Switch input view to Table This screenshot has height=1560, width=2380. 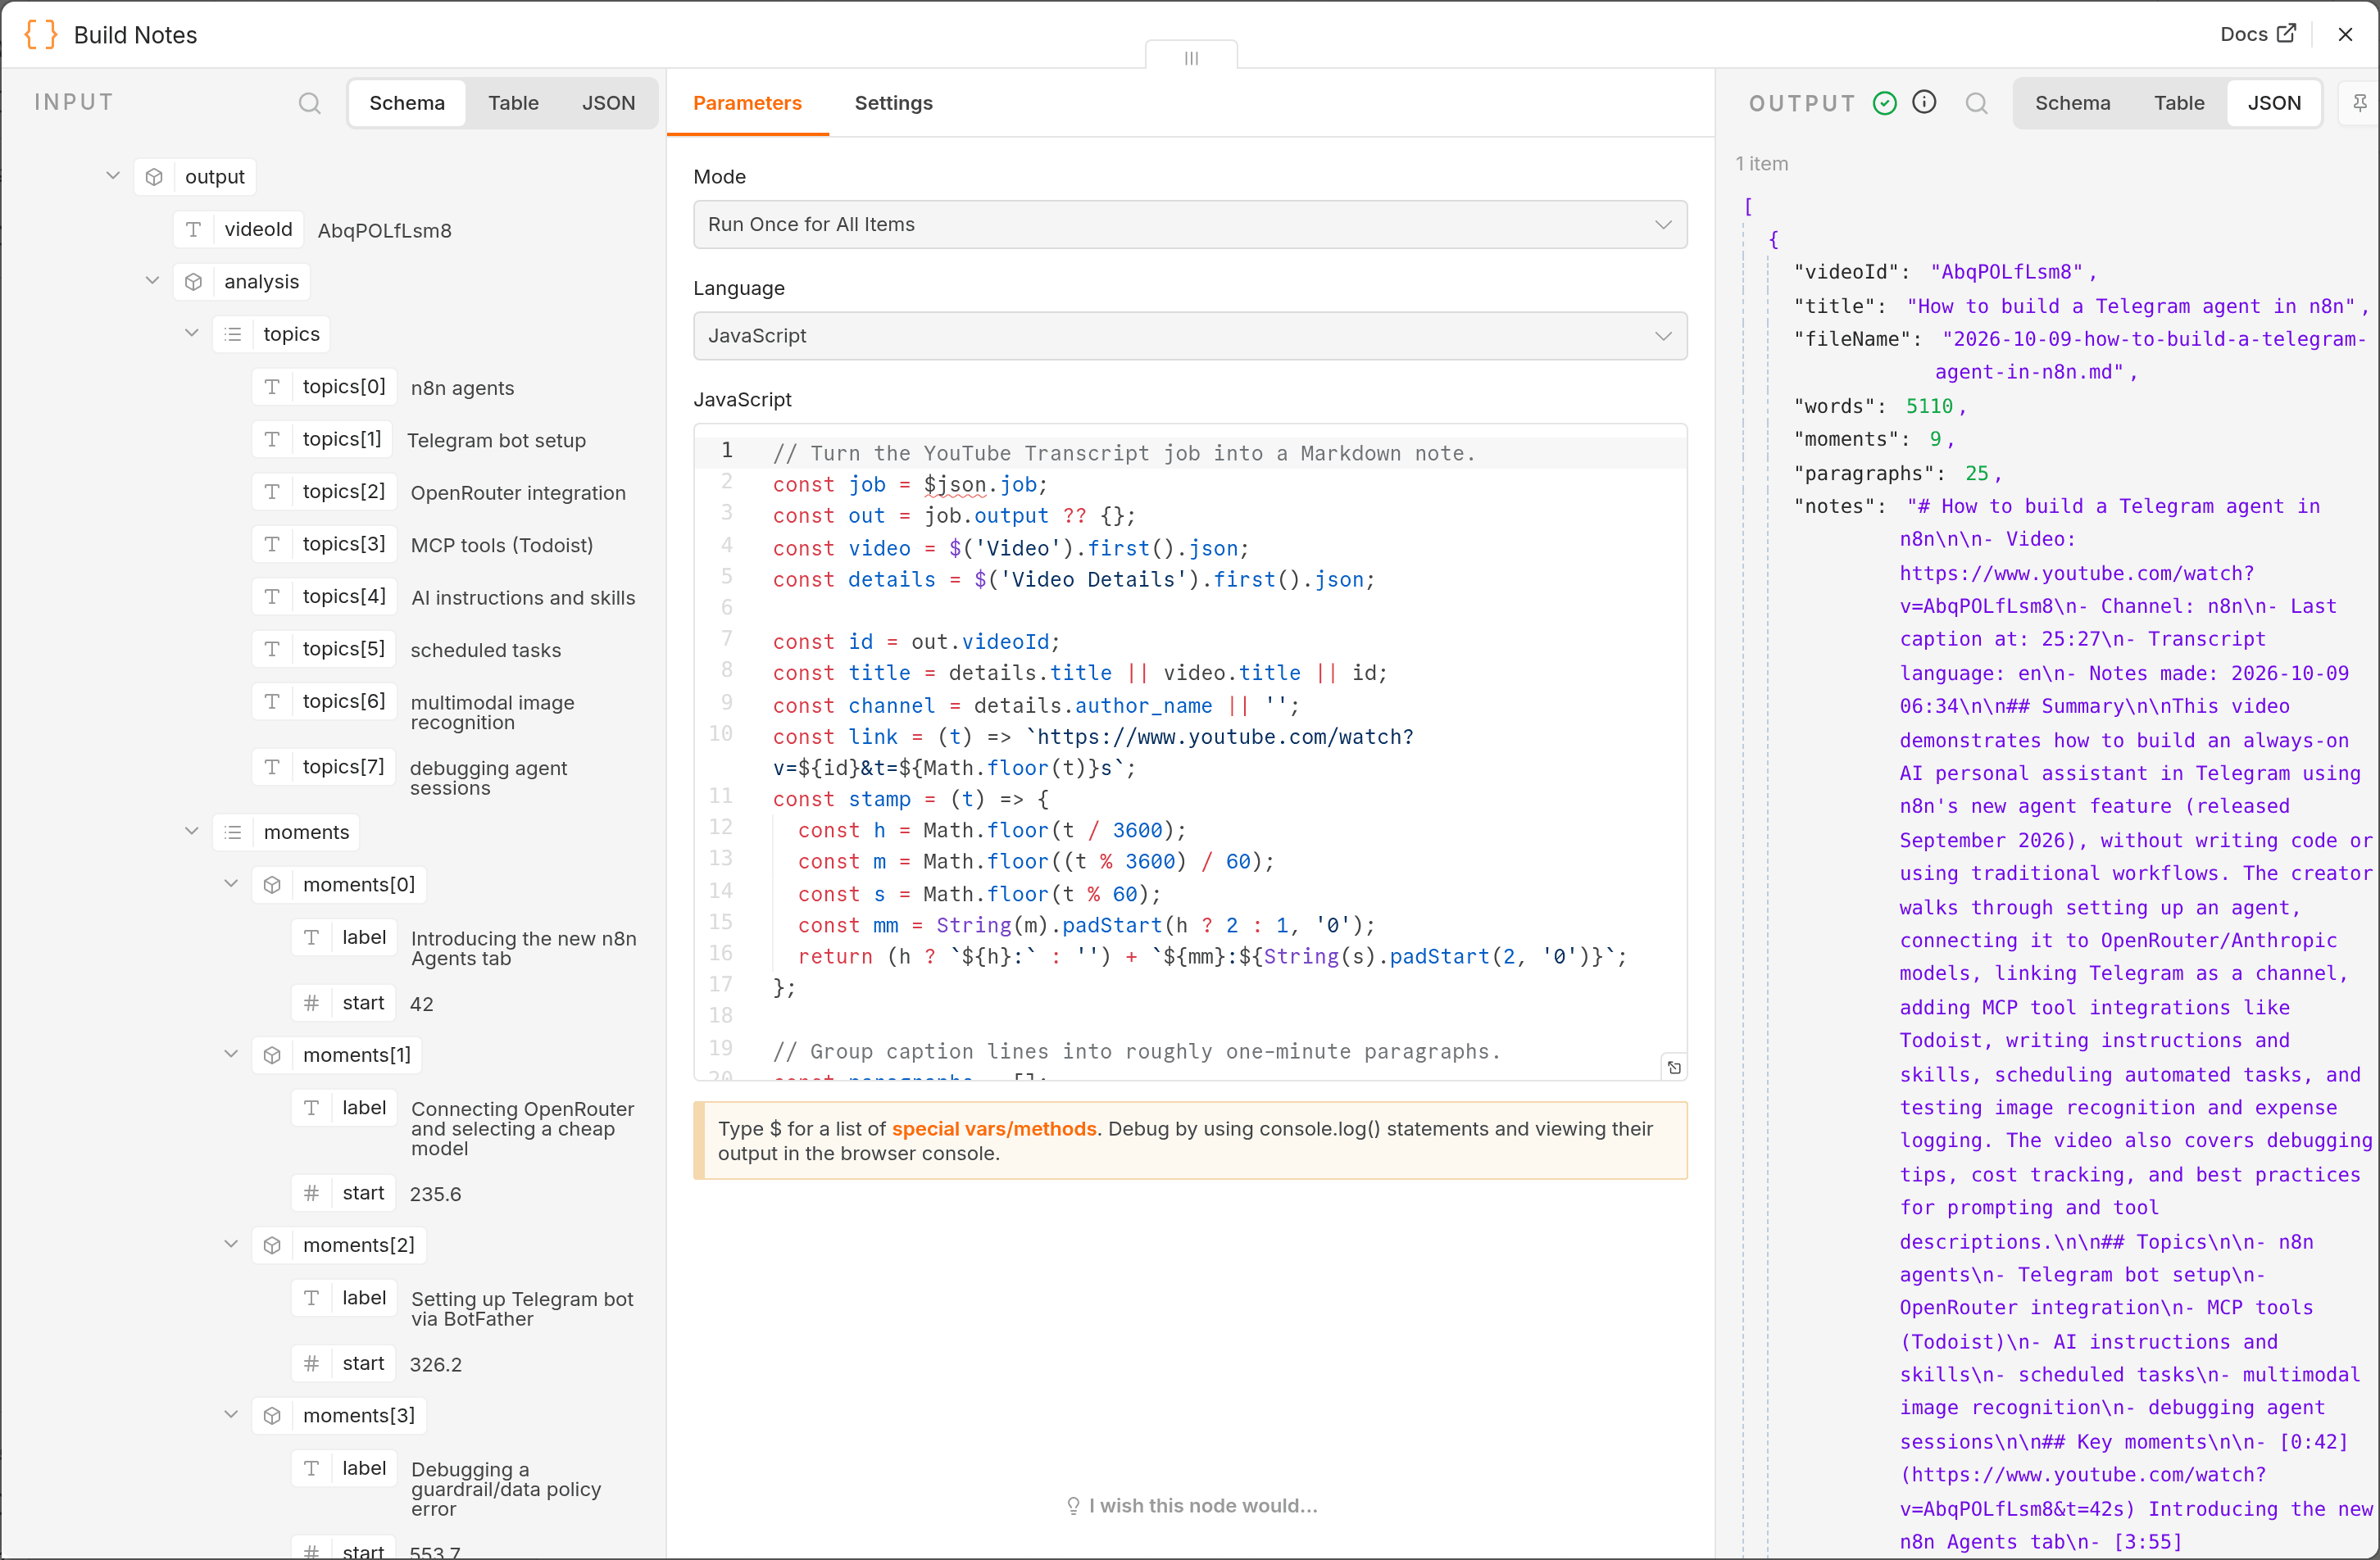point(513,103)
